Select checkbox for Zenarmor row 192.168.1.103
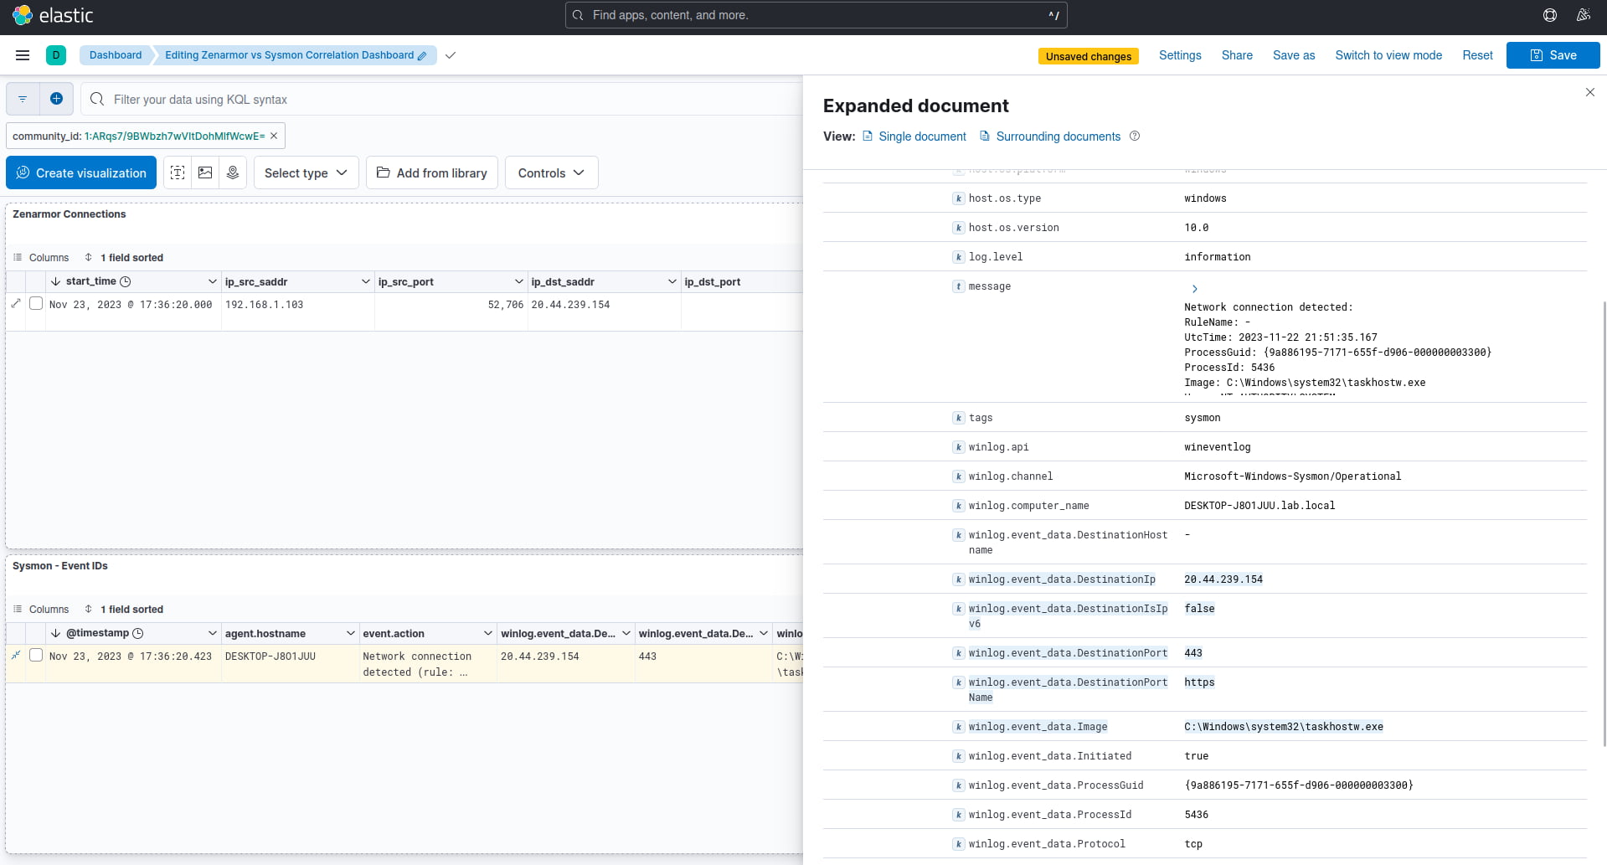Viewport: 1607px width, 865px height. coord(36,303)
